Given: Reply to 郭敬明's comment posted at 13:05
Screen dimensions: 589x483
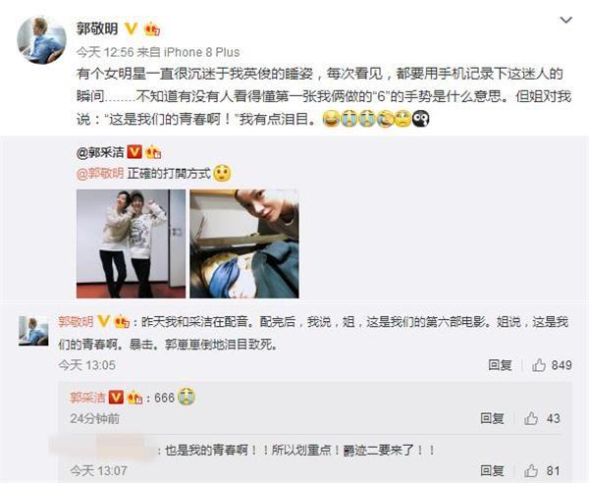Looking at the screenshot, I should click(500, 365).
